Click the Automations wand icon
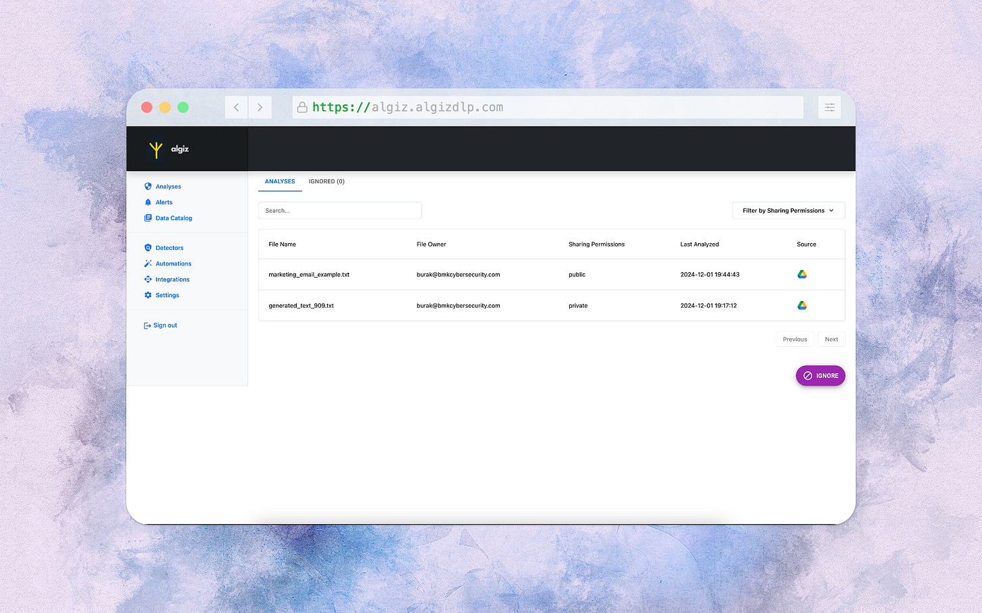Image resolution: width=982 pixels, height=613 pixels. tap(148, 263)
